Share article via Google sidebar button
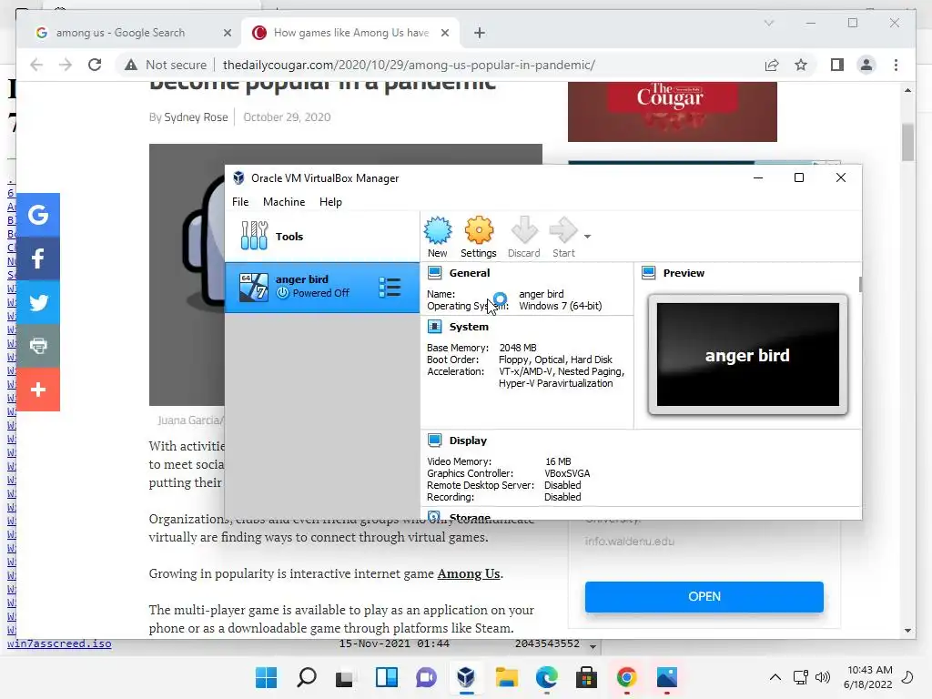932x699 pixels. tap(38, 215)
